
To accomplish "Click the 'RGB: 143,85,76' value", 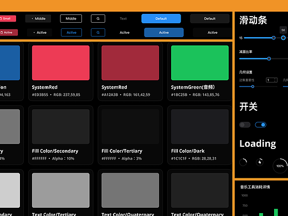I will pyautogui.click(x=206, y=95).
